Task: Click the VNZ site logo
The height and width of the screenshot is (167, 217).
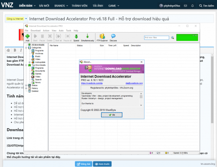Action: click(x=7, y=5)
